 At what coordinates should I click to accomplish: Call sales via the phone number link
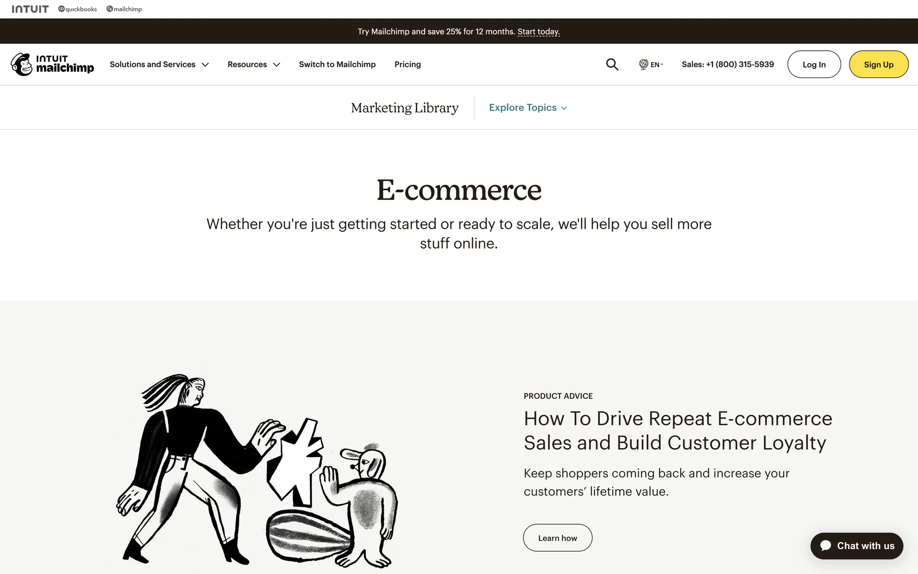click(x=728, y=65)
